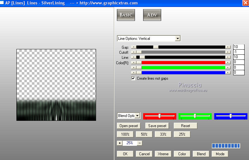Image resolution: width=249 pixels, height=160 pixels.
Task: Click the Cutoff value field
Action: click(x=239, y=52)
